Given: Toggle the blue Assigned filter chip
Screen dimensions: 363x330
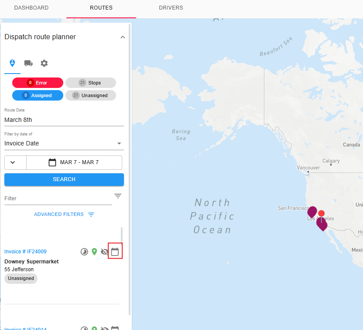Looking at the screenshot, I should [x=38, y=95].
